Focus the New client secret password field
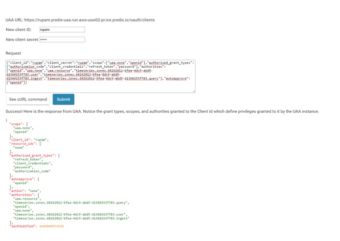340x241 pixels. pos(62,40)
